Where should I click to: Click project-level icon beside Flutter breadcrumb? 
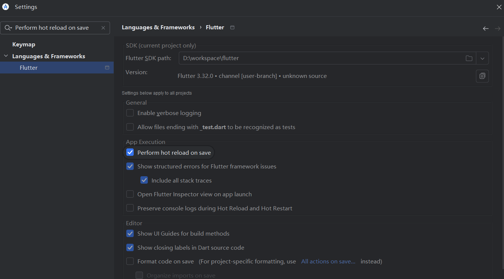pos(233,27)
